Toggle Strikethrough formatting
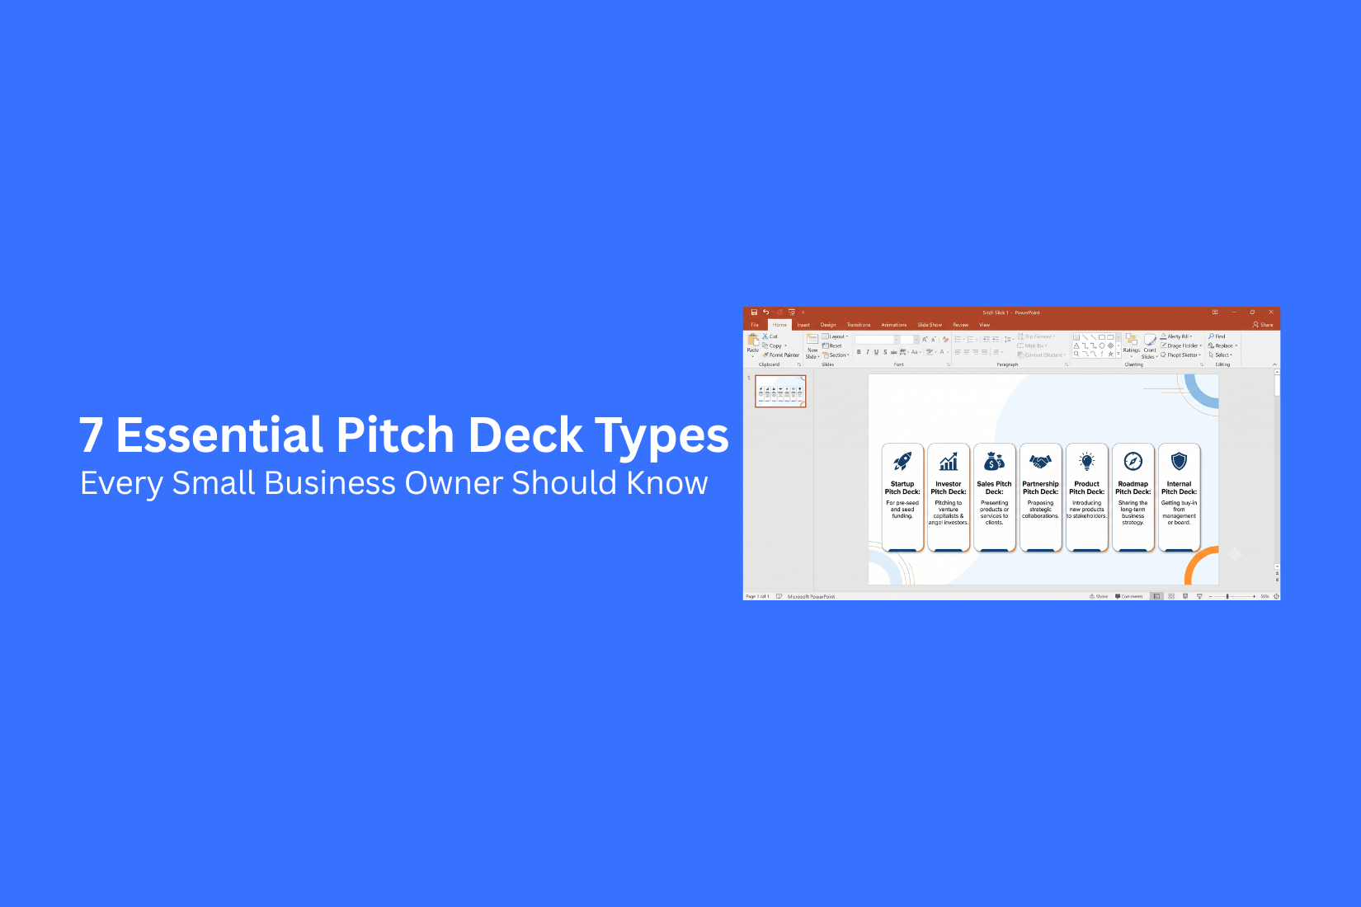Image resolution: width=1361 pixels, height=907 pixels. click(894, 352)
